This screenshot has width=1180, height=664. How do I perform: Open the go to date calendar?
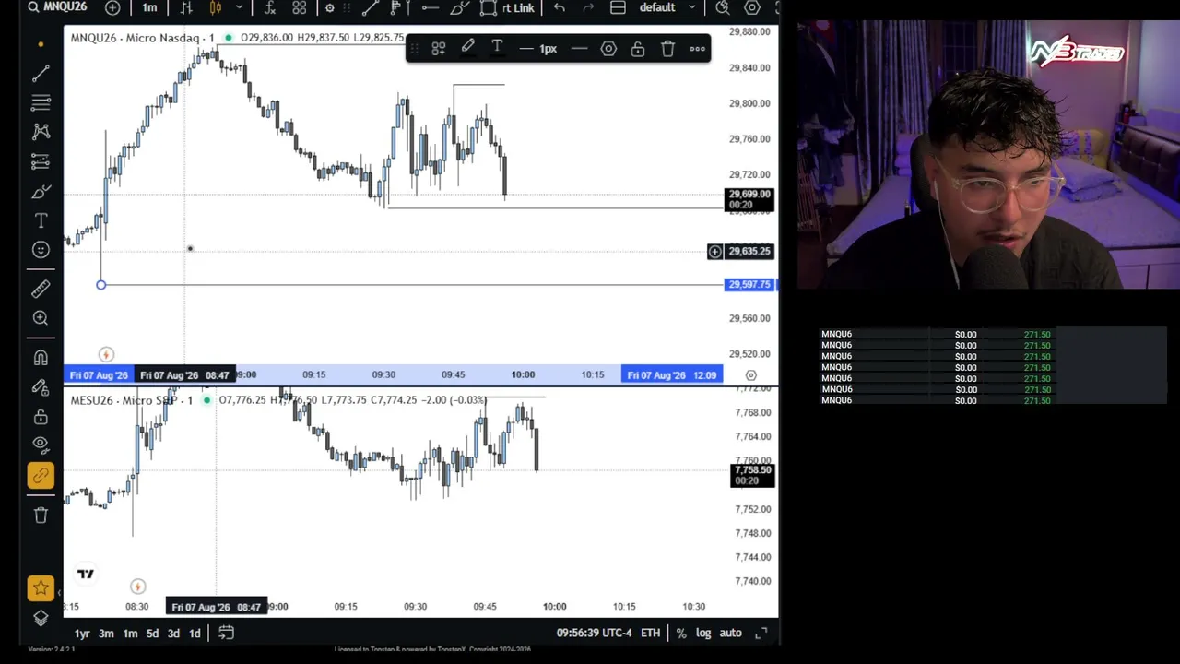(x=226, y=633)
